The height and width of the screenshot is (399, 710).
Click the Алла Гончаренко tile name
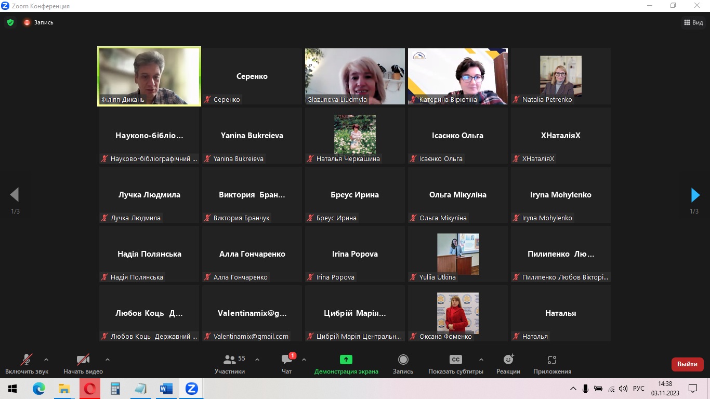252,254
